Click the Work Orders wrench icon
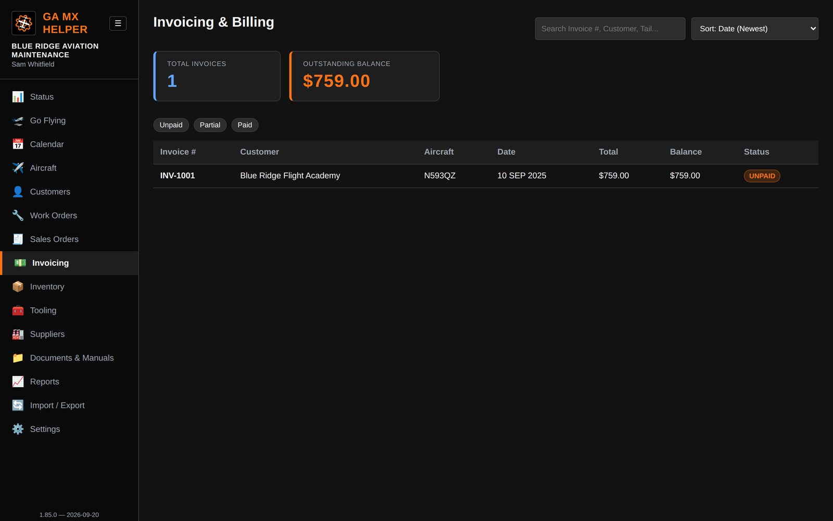Viewport: 833px width, 521px height. (18, 215)
